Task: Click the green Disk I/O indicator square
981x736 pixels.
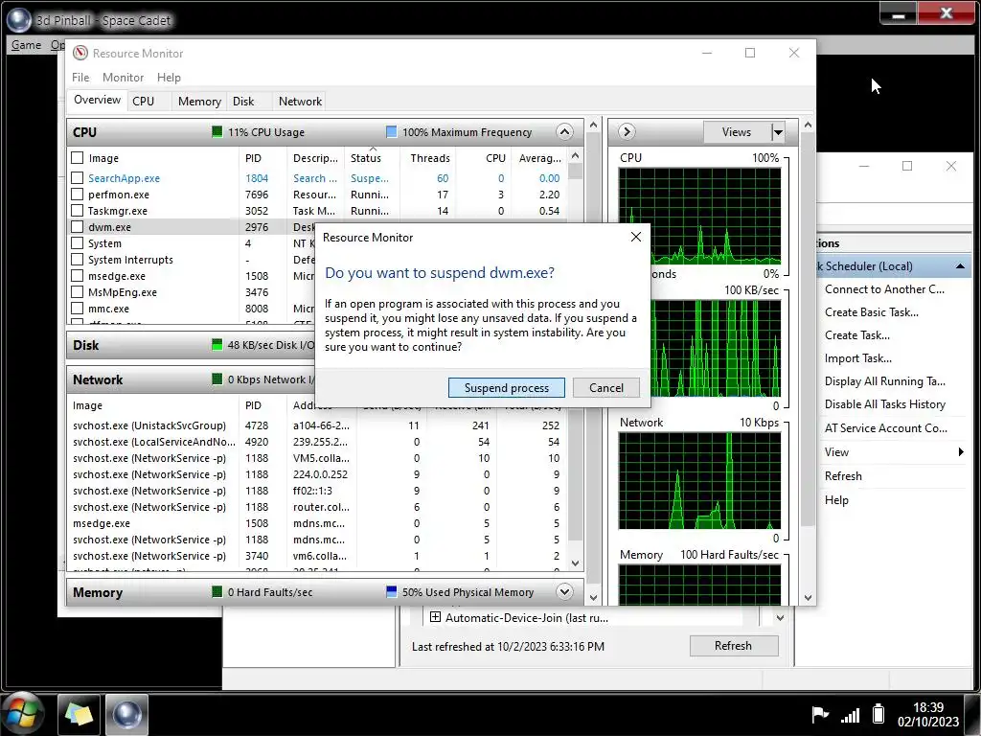Action: 217,345
